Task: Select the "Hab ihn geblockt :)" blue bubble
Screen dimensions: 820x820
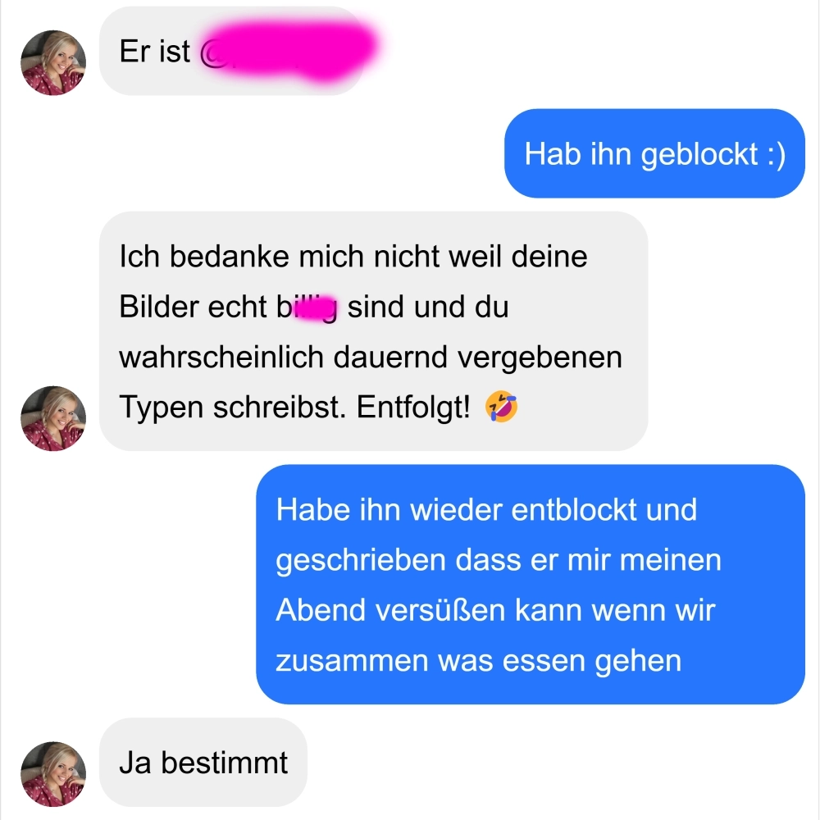Action: coord(654,154)
